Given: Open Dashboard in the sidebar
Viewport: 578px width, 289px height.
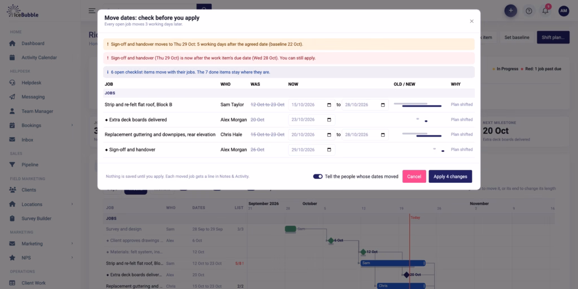Looking at the screenshot, I should tap(33, 43).
